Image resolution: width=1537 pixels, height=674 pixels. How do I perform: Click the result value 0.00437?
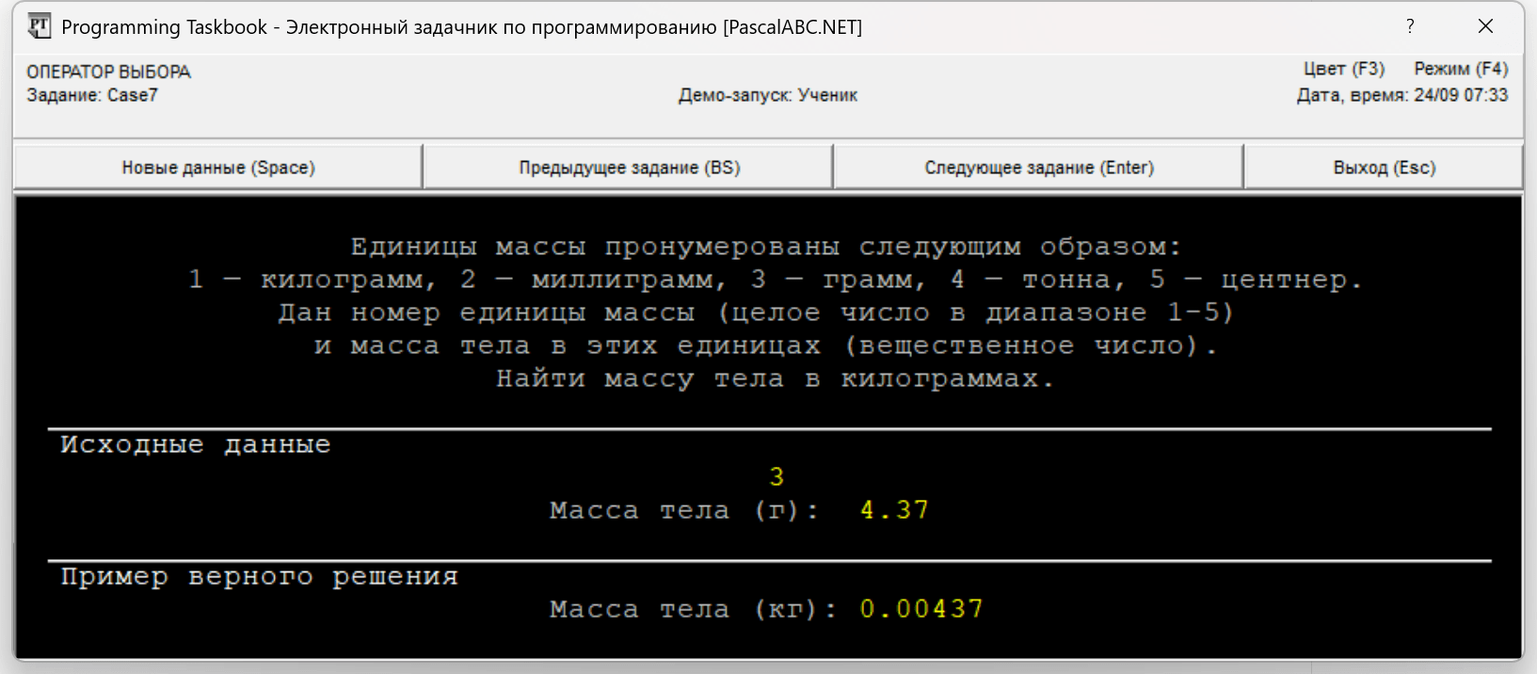coord(921,609)
